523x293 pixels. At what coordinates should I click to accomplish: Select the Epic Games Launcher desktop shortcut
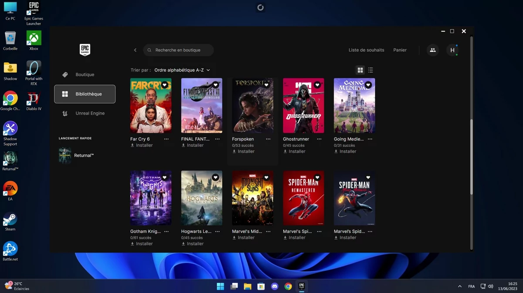point(34,13)
